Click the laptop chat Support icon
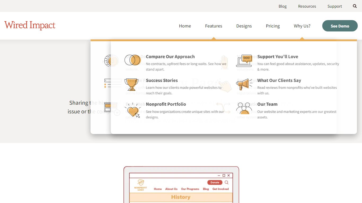 point(244,61)
